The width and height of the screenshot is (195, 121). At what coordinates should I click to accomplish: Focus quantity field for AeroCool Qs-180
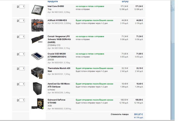(x=22, y=84)
